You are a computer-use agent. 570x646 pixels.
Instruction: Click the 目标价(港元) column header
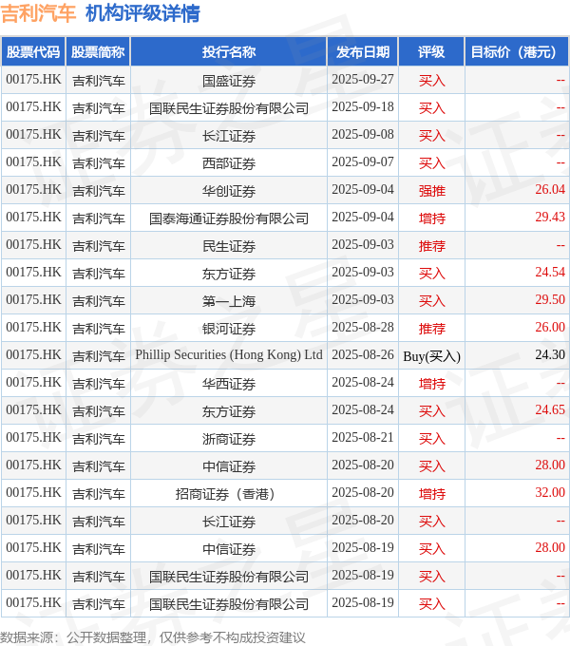(x=517, y=52)
